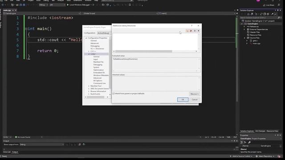The height and width of the screenshot is (160, 285).
Task: Expand References in Solution Explorer
Action: coord(244,27)
